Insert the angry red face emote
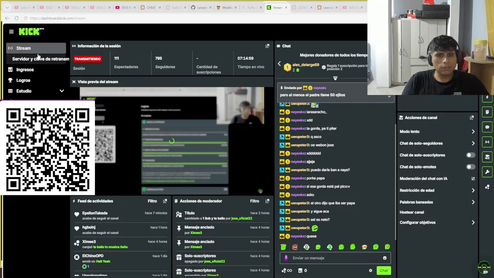The height and width of the screenshot is (278, 494). pyautogui.click(x=295, y=247)
